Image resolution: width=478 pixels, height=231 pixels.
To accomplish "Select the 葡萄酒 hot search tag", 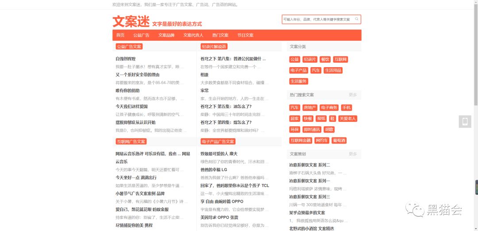I will coord(339,140).
